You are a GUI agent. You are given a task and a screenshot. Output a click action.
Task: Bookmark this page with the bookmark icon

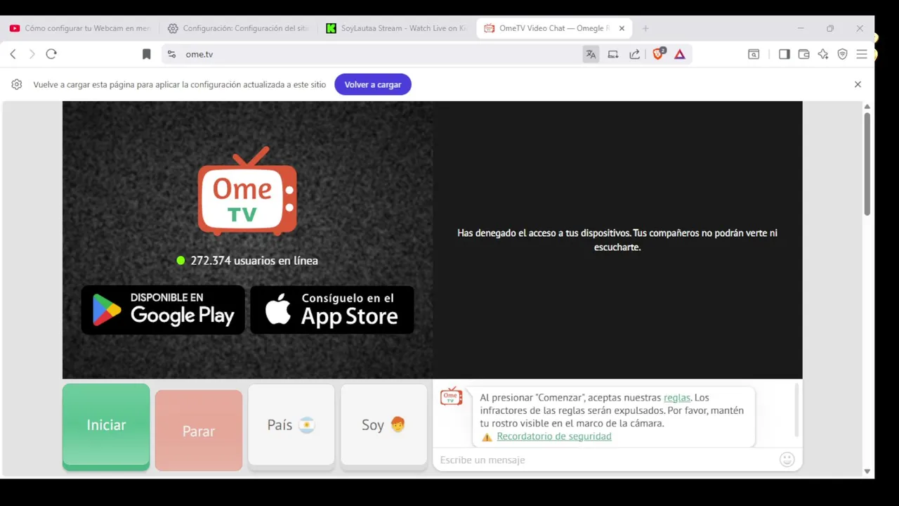pos(146,54)
